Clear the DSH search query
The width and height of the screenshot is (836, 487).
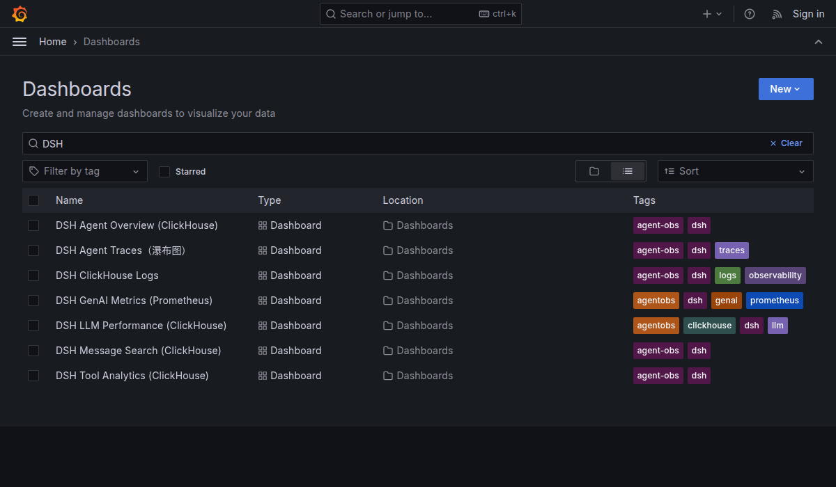pos(786,143)
